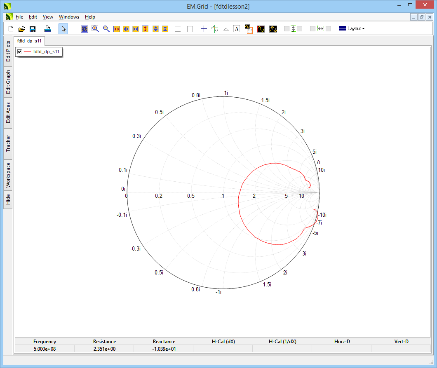Open the Edit Axes side panel
The height and width of the screenshot is (368, 437).
(8, 113)
